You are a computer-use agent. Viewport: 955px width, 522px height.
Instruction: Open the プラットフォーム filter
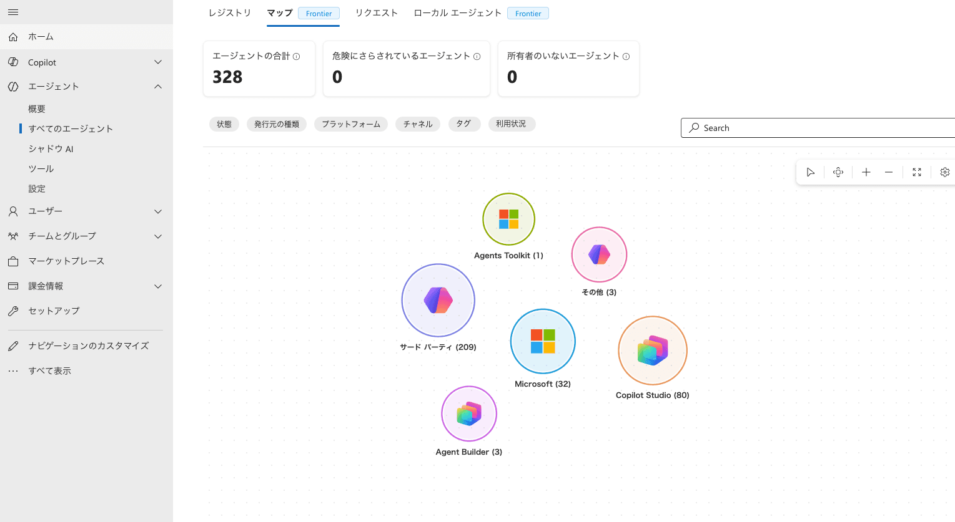351,124
